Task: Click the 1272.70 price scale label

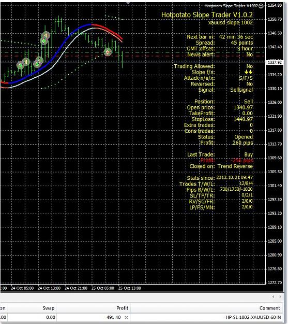Action: click(x=275, y=283)
